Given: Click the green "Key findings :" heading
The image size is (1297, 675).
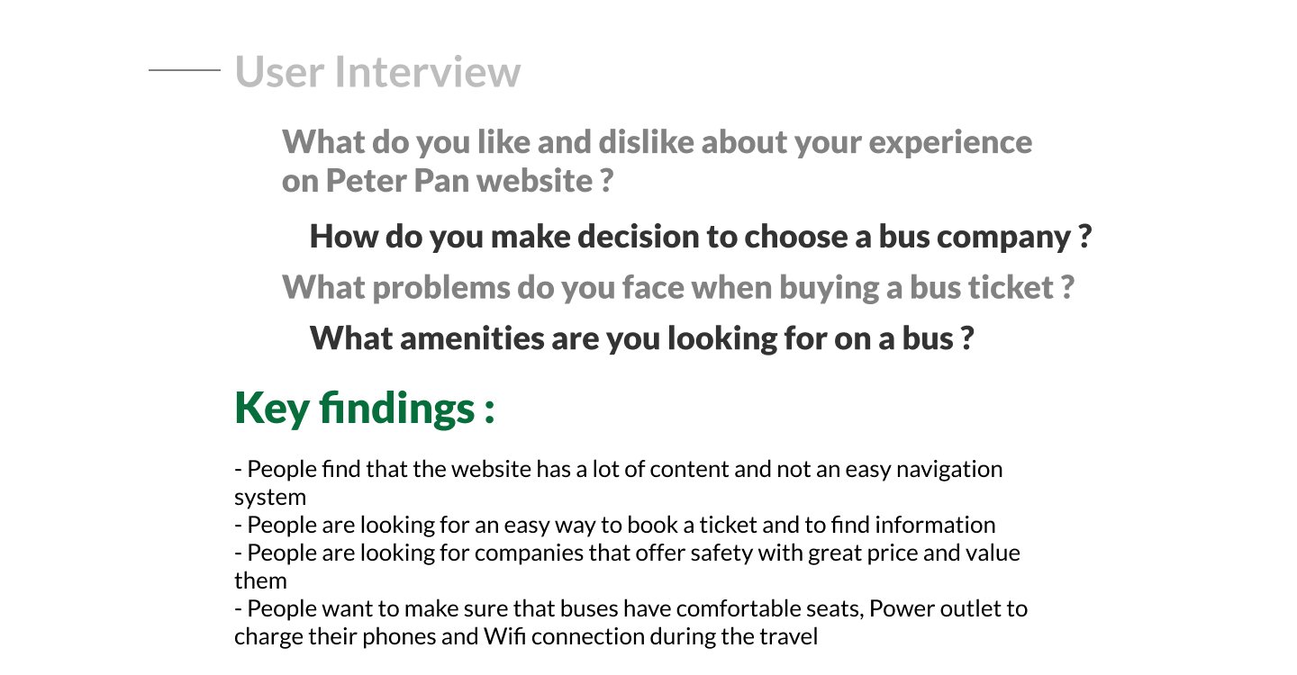Looking at the screenshot, I should click(364, 409).
